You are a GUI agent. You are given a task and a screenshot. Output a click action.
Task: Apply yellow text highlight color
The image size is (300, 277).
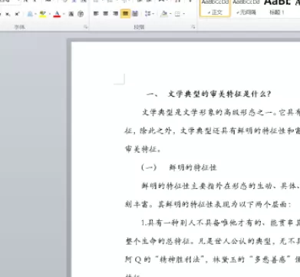pos(43,14)
